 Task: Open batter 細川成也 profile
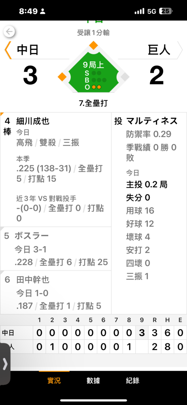point(33,121)
